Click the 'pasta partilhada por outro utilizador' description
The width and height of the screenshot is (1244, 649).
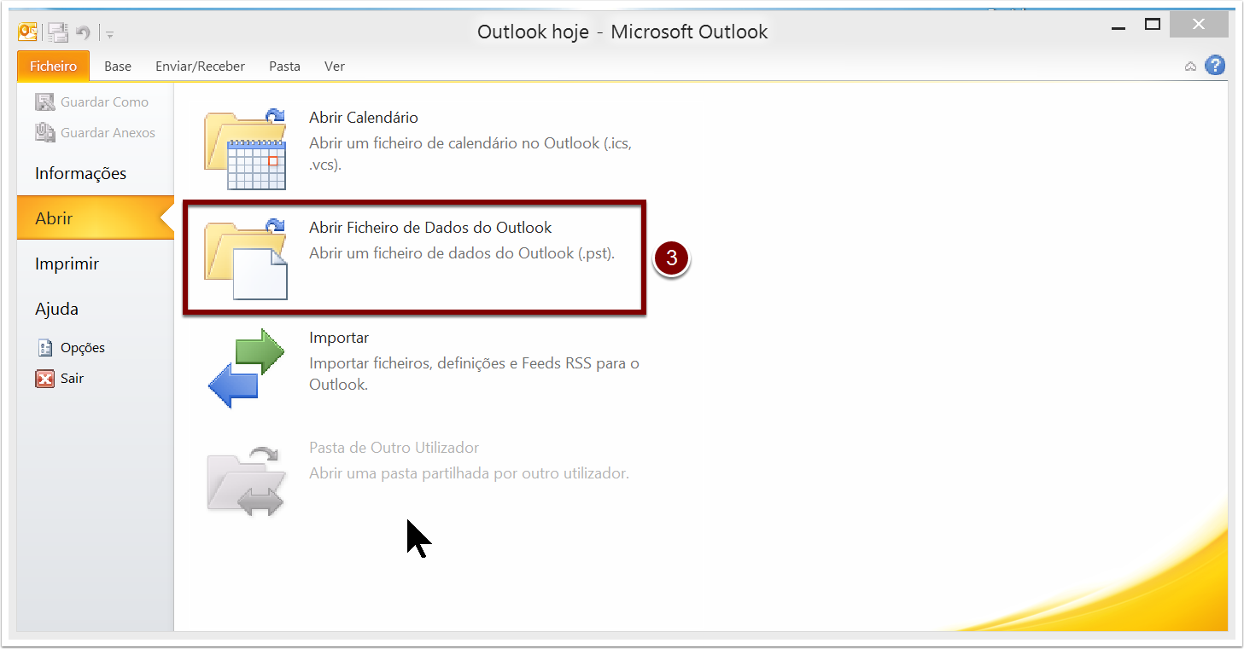469,472
